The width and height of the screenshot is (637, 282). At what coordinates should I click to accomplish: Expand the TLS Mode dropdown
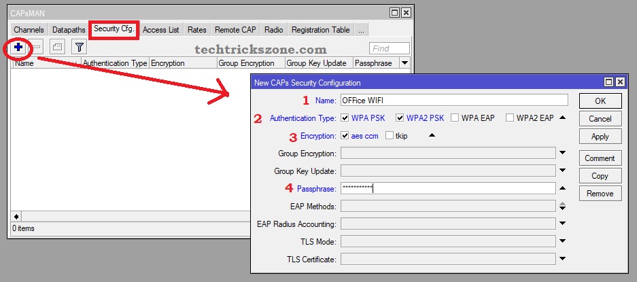tap(562, 241)
